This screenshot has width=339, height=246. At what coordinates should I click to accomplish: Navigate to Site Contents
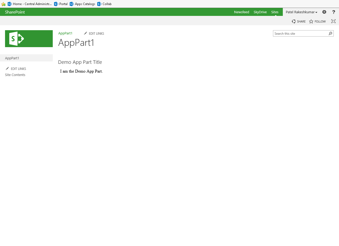coord(15,75)
